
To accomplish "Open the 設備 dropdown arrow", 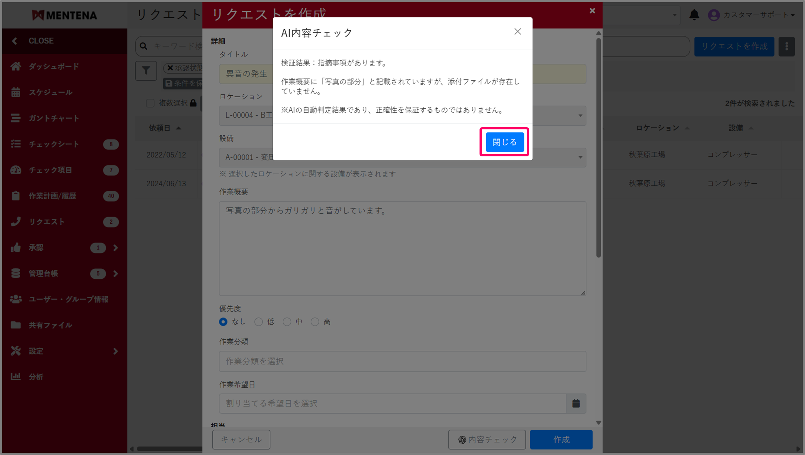I will click(x=580, y=158).
